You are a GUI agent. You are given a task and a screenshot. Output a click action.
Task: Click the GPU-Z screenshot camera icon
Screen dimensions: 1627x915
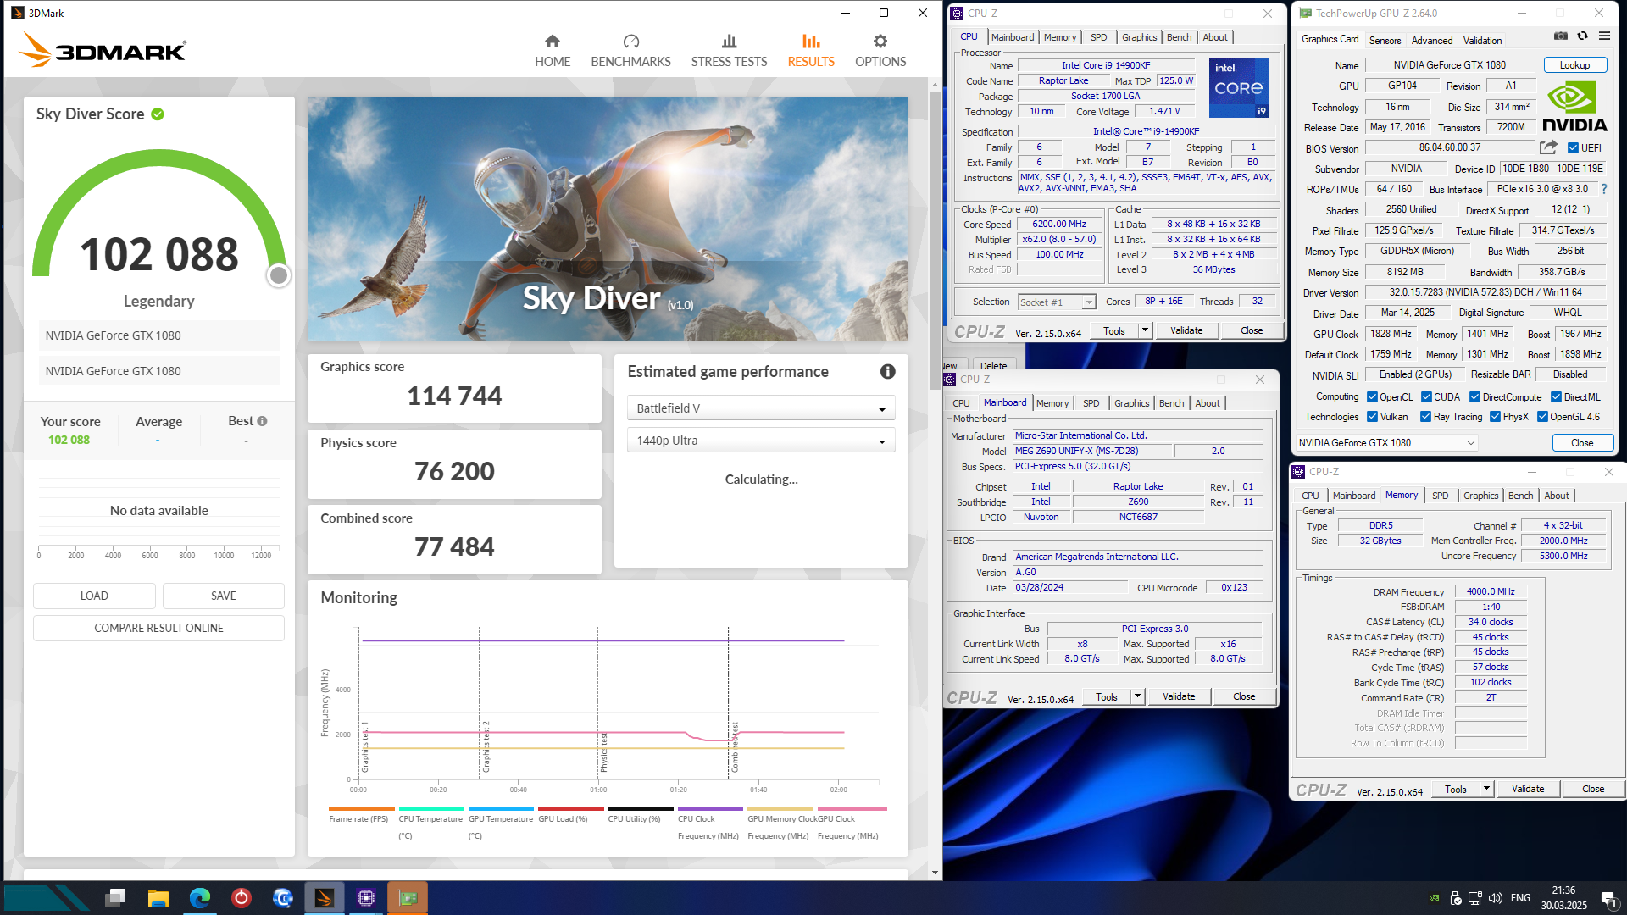(x=1560, y=36)
